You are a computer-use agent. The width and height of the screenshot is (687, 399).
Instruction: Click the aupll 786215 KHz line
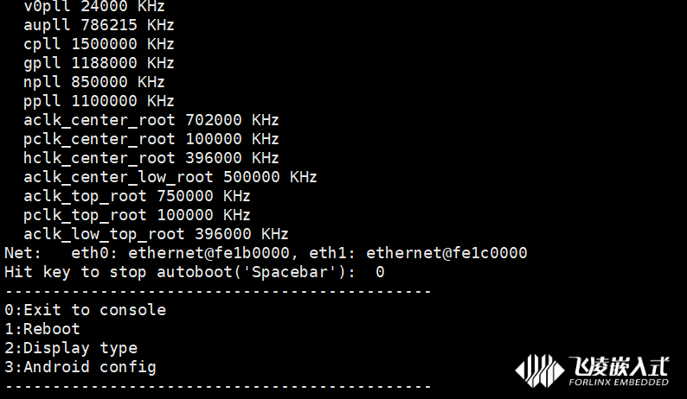(x=99, y=25)
